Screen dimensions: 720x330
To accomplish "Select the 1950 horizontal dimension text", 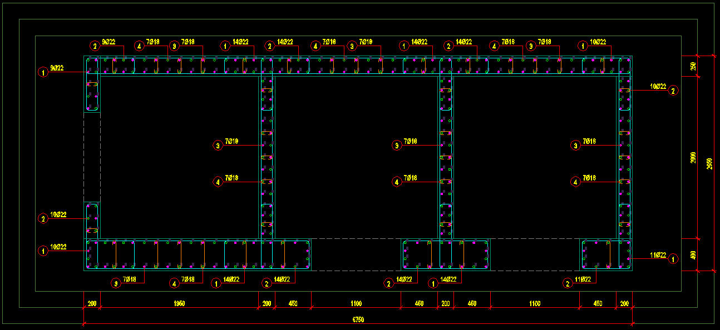I will point(179,303).
